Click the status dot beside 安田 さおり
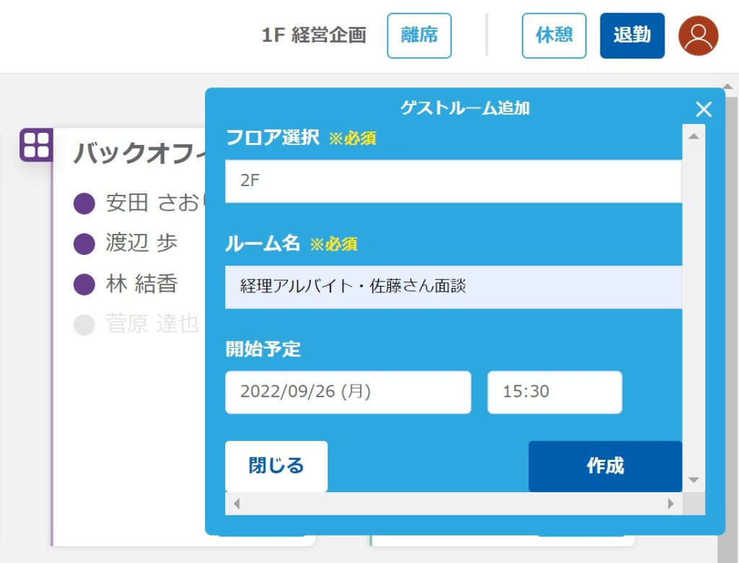 click(84, 204)
